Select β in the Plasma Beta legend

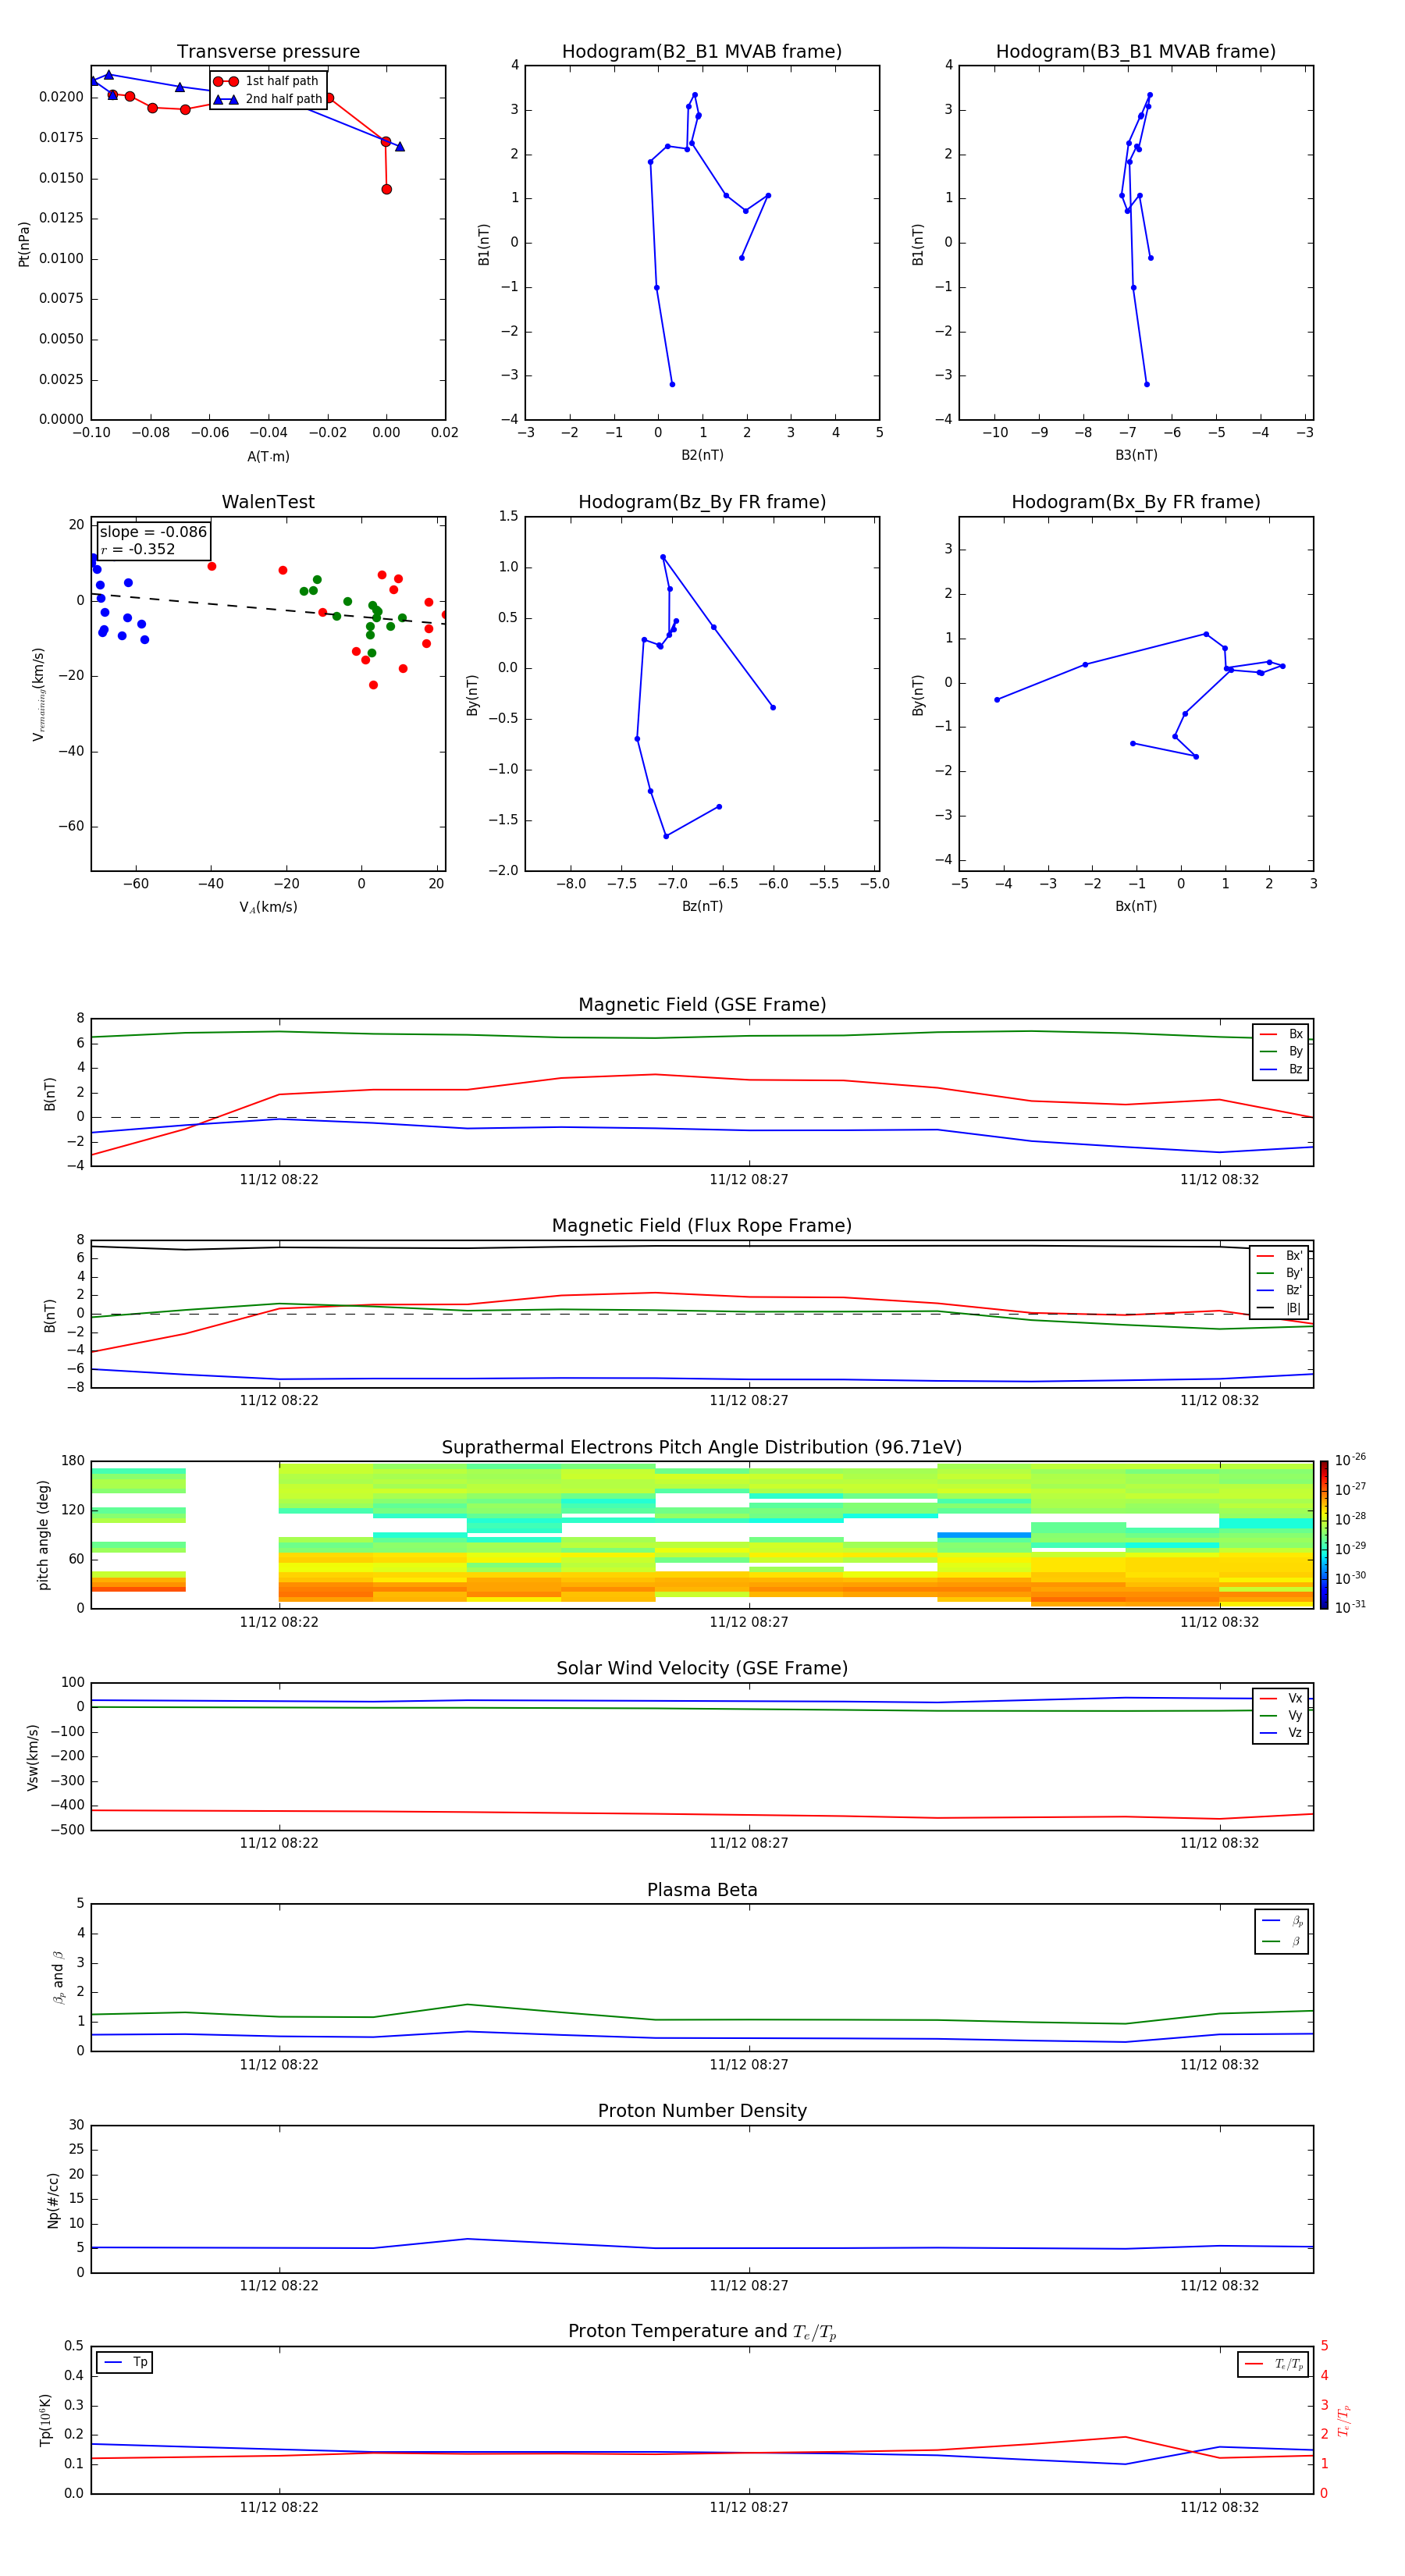tap(1282, 1941)
